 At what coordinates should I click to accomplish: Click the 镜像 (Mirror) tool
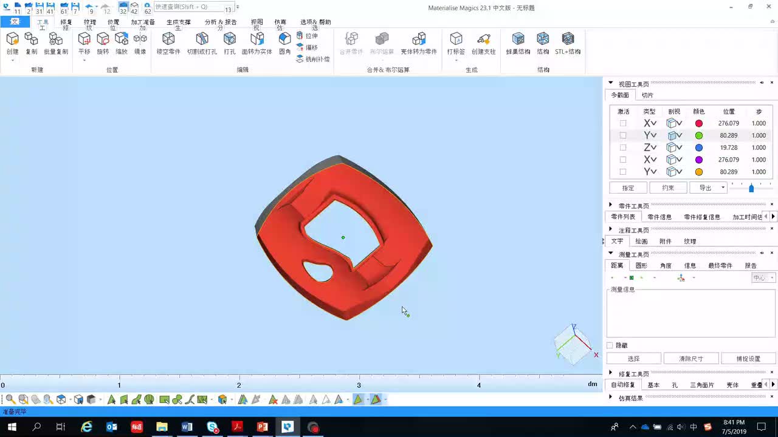[140, 44]
